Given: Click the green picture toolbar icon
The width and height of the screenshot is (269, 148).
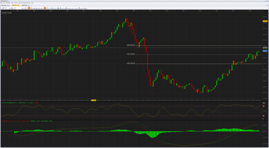Looking at the screenshot, I should click(58, 8).
